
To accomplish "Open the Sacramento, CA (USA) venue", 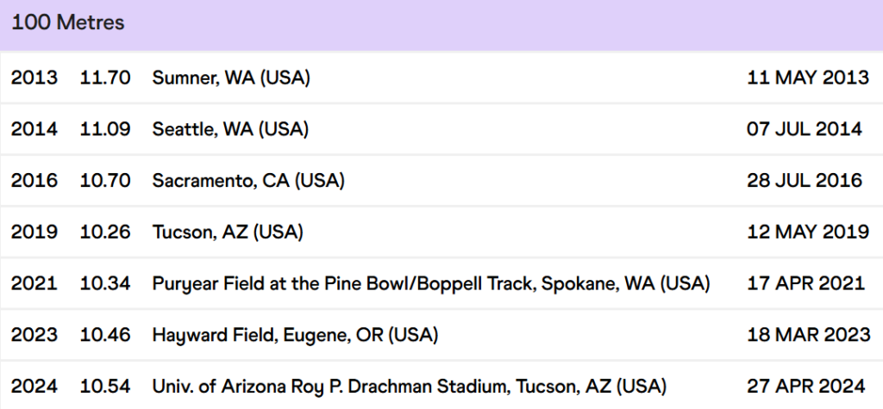I will [248, 181].
